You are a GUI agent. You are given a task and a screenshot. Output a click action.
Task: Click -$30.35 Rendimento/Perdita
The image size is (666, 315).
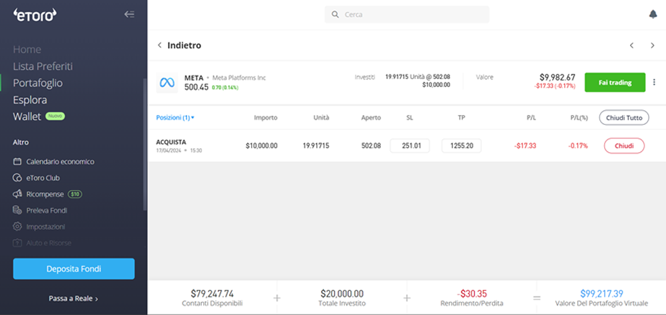coord(472,293)
